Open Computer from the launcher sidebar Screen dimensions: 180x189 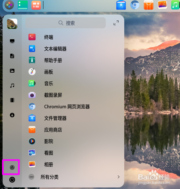[12, 41]
